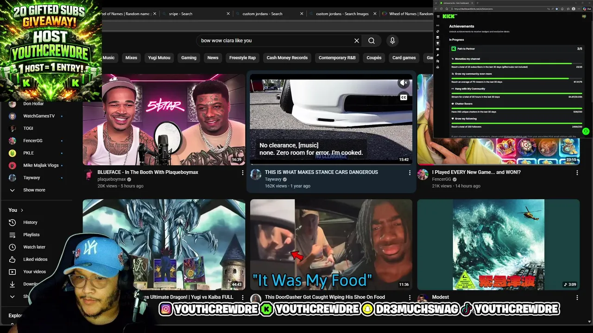
Task: Select the Card games filter chip
Action: click(x=404, y=58)
